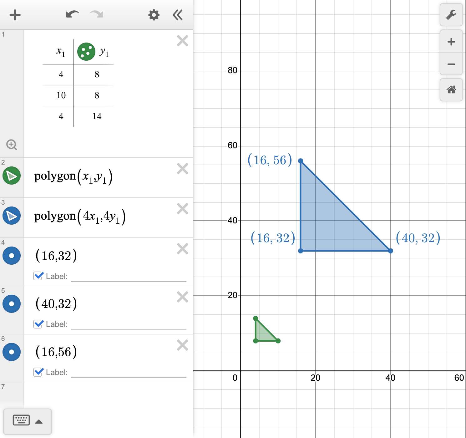
Task: Open the on-screen keyboard icon
Action: (x=21, y=420)
